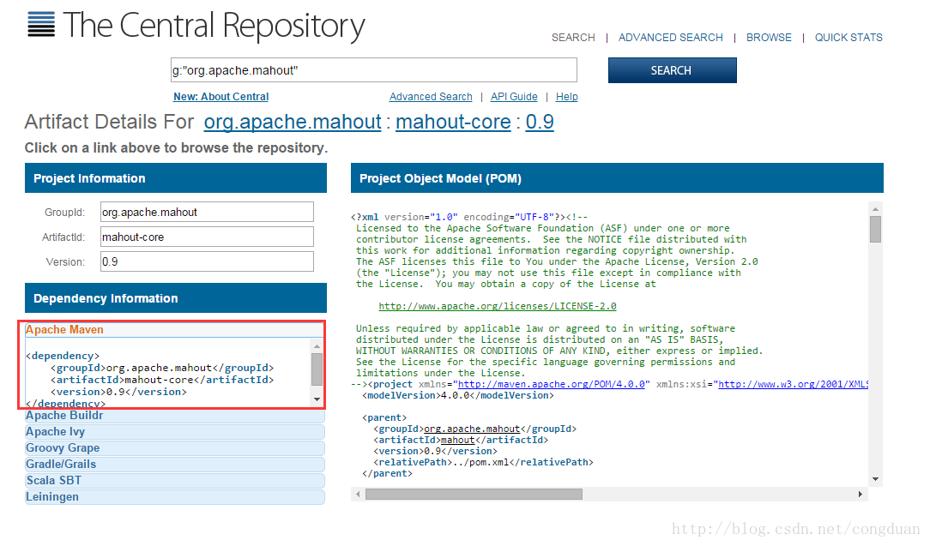Click the Maven dependency box scrollbar thumb
The width and height of the screenshot is (930, 546).
pos(317,369)
